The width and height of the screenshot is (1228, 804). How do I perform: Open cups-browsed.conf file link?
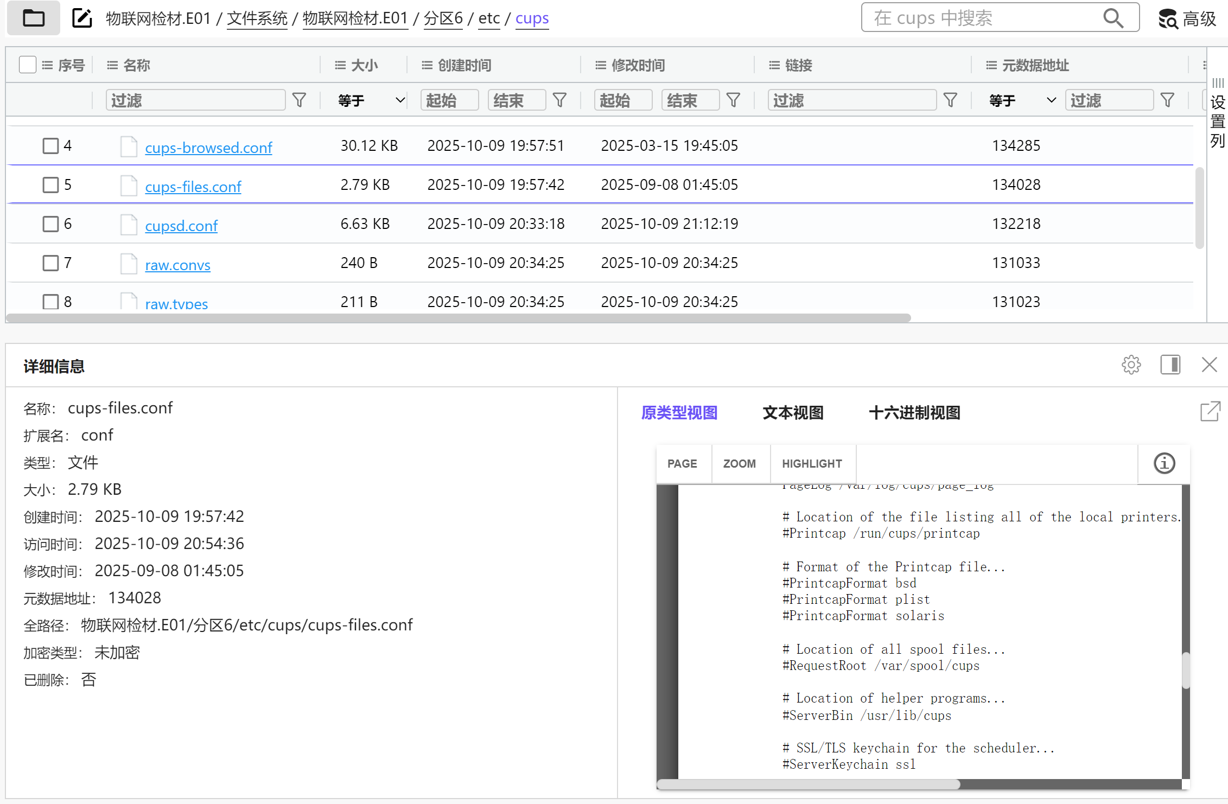point(208,148)
